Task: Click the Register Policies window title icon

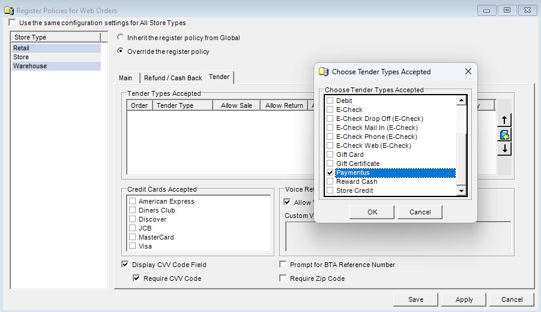Action: click(9, 10)
